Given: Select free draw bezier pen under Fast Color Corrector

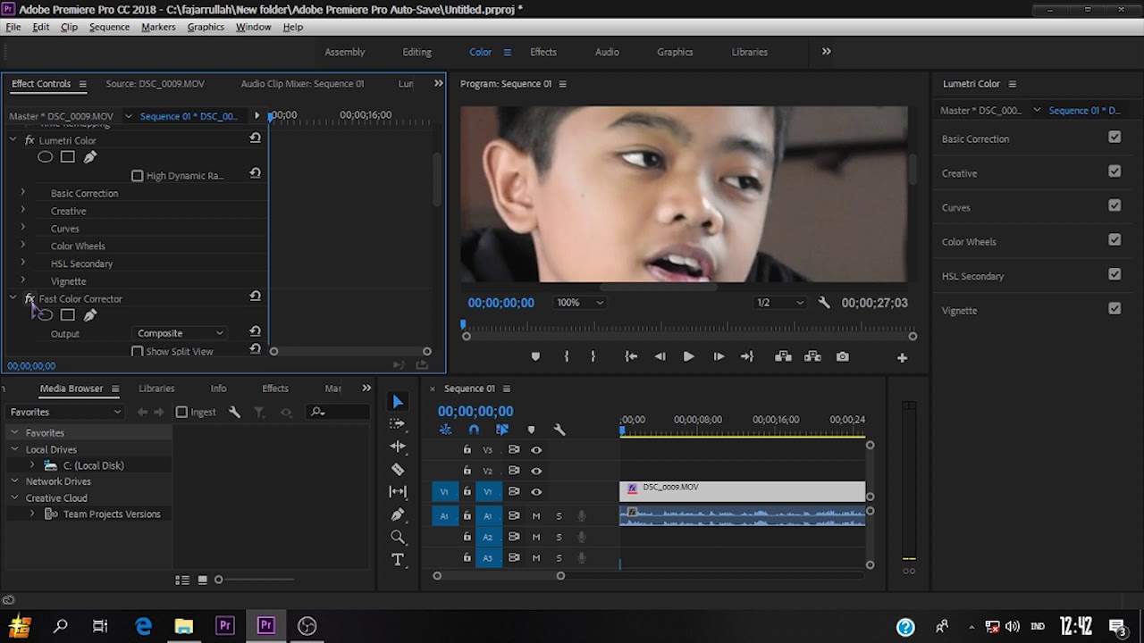Looking at the screenshot, I should pyautogui.click(x=90, y=315).
